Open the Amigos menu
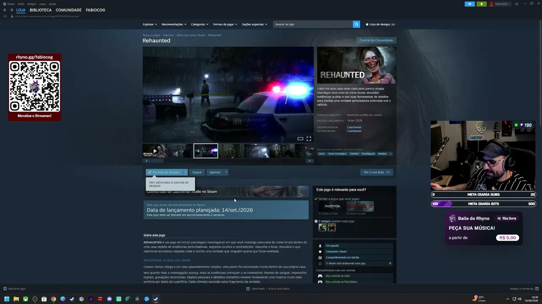542x304 pixels. [x=32, y=4]
